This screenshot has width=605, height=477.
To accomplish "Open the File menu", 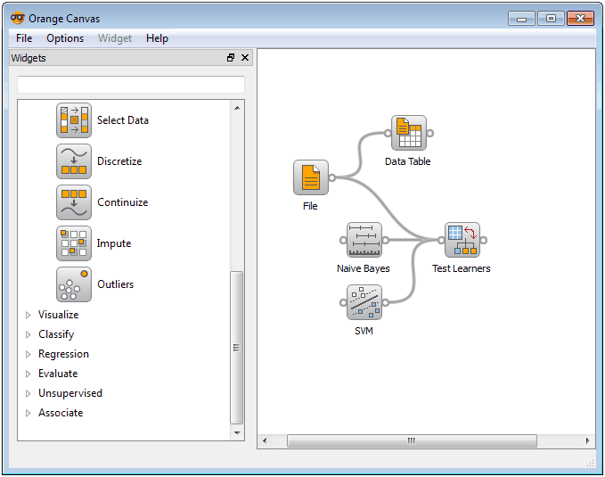I will click(24, 38).
